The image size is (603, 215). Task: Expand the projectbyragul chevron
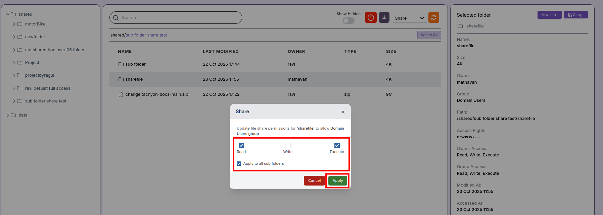pos(14,75)
